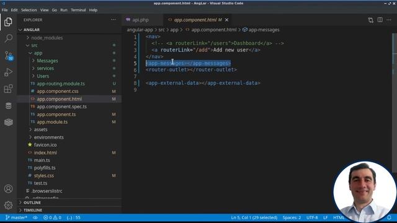Open Explorer more actions ellipsis
Image resolution: width=397 pixels, height=223 pixels.
coord(113,20)
